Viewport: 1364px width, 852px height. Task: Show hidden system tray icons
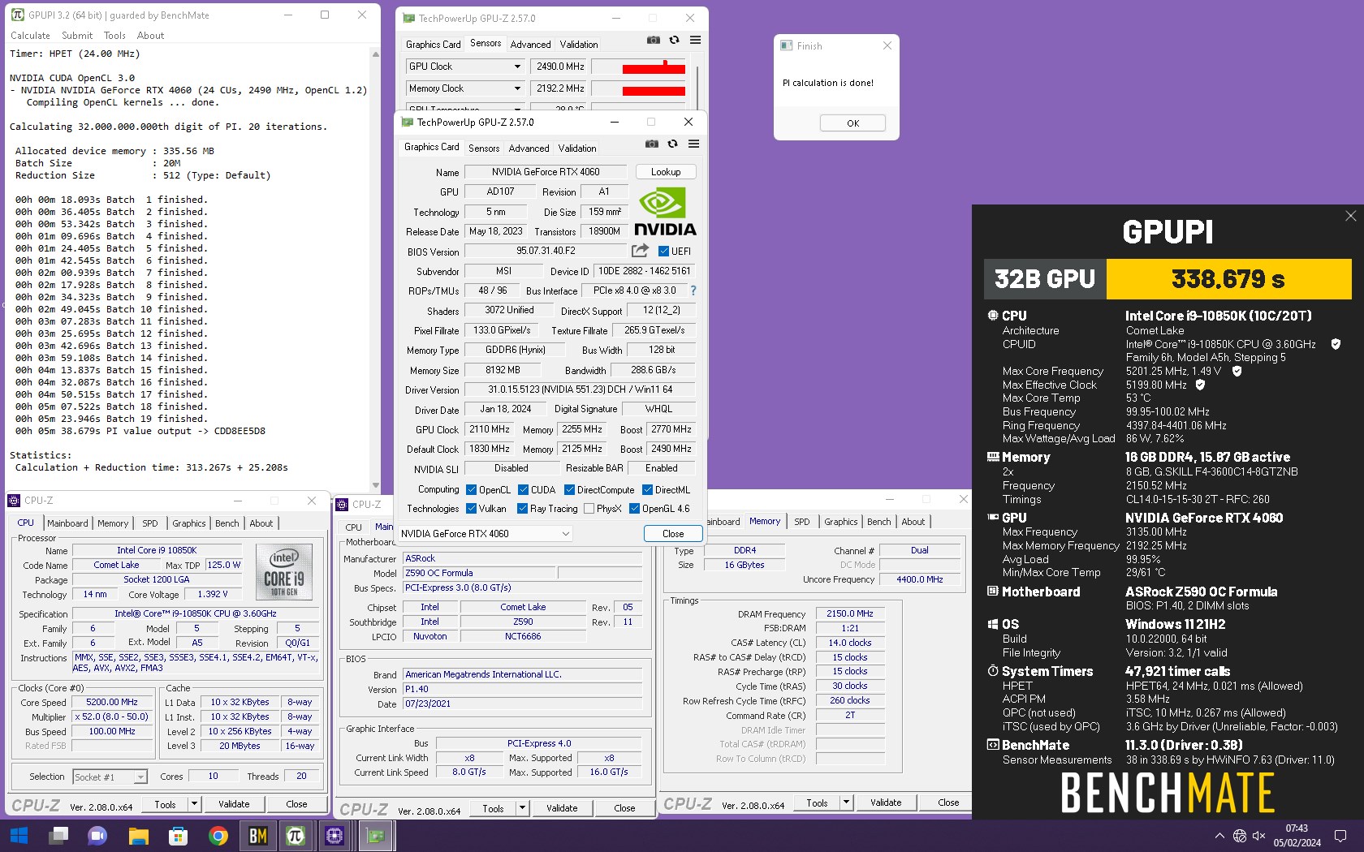(x=1219, y=836)
